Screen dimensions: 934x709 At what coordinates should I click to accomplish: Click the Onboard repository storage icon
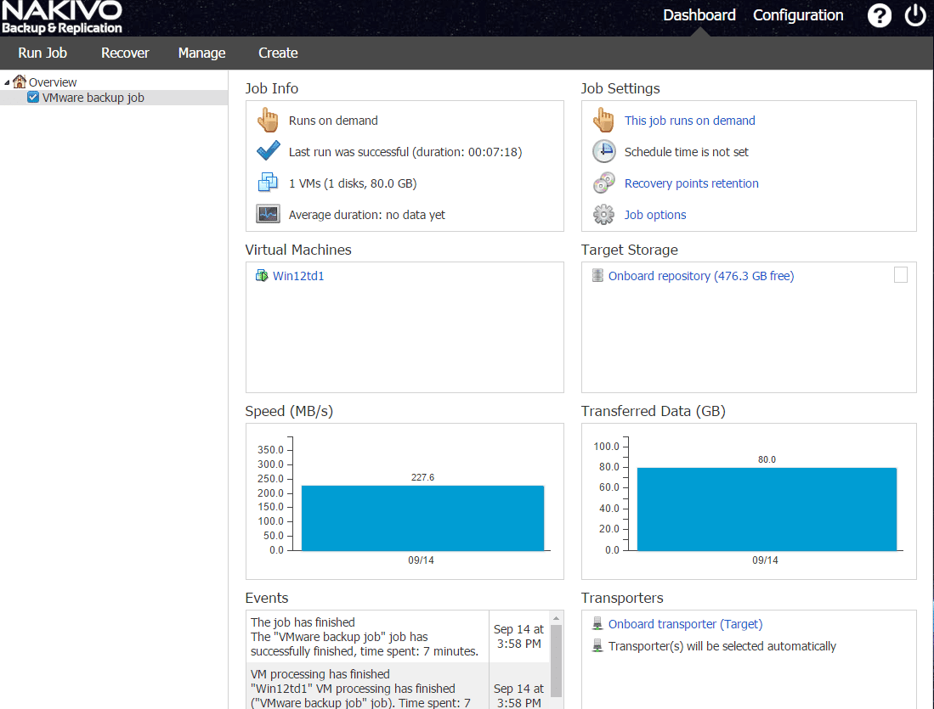coord(597,276)
